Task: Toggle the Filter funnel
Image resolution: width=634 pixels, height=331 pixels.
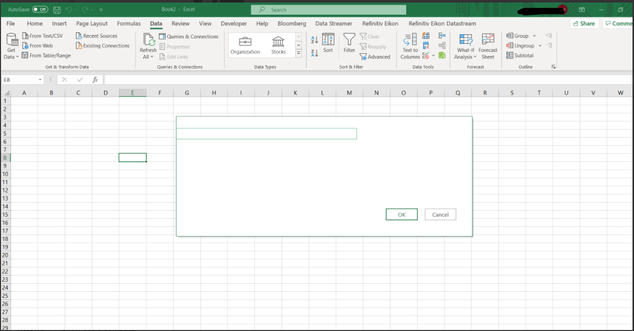Action: (x=350, y=43)
